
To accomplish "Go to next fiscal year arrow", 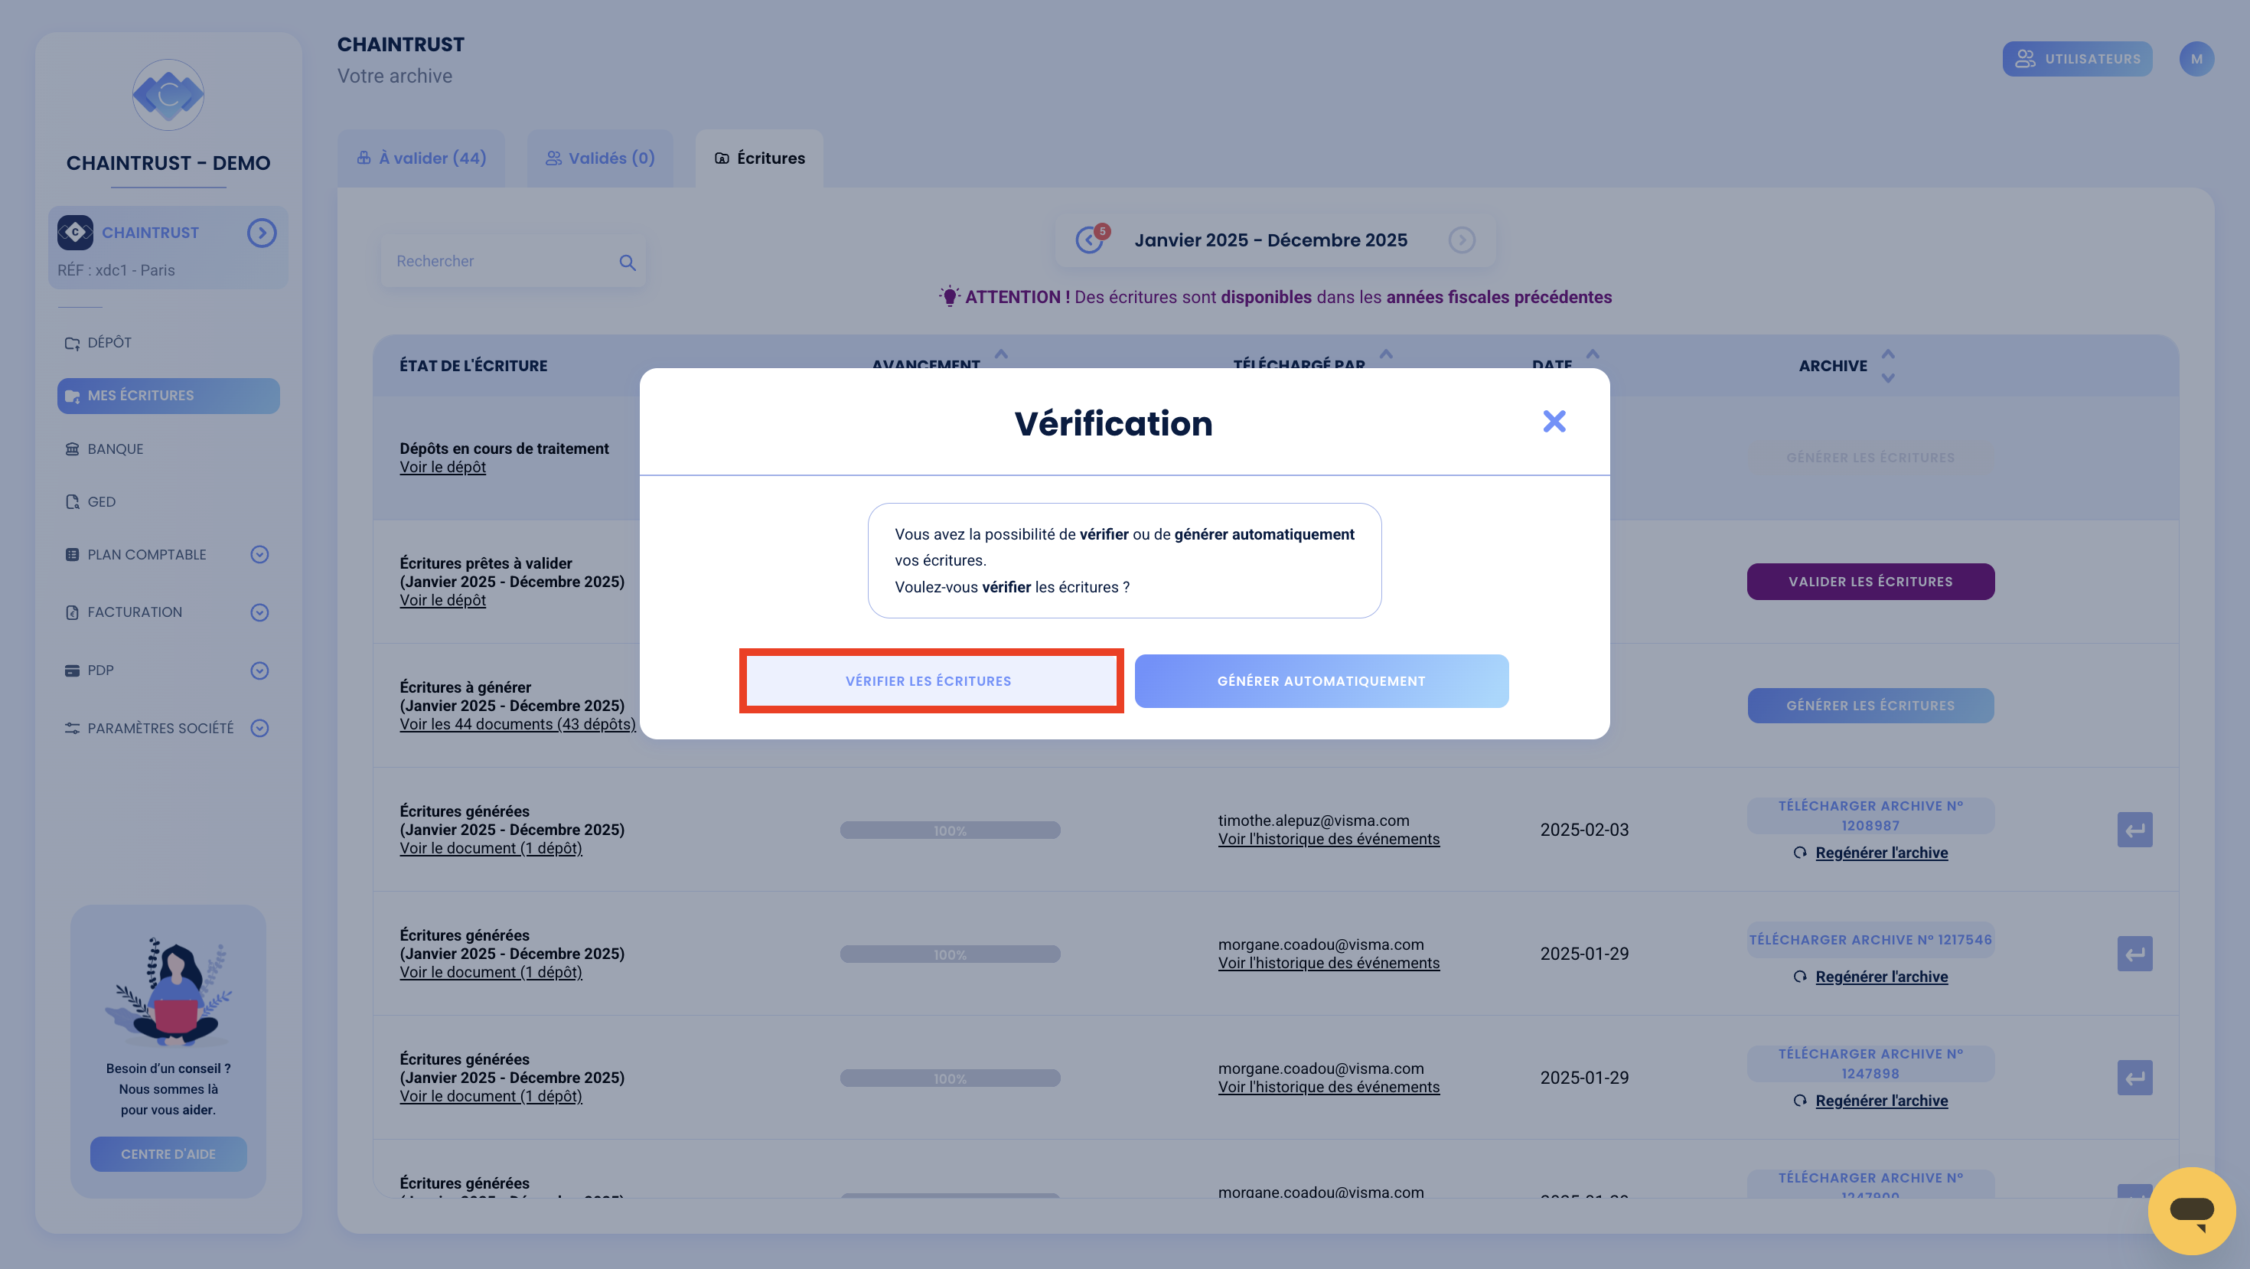I will [x=1461, y=240].
